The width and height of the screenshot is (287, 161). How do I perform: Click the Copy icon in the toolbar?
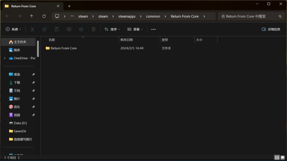tap(45, 29)
